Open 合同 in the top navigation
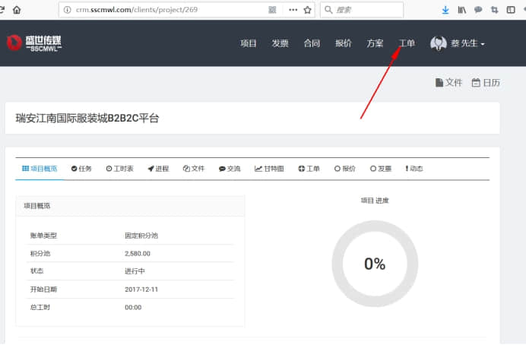Viewport: 526px width, 345px height. [x=312, y=43]
